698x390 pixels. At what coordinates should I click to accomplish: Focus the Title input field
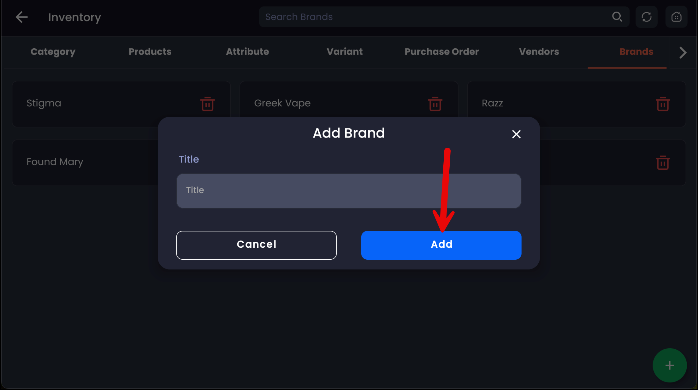coord(348,191)
